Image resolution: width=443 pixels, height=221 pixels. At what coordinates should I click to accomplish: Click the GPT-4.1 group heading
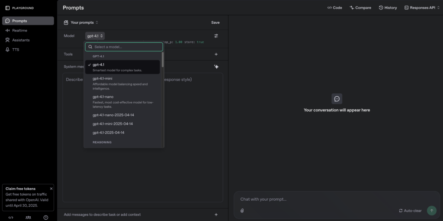tap(98, 57)
